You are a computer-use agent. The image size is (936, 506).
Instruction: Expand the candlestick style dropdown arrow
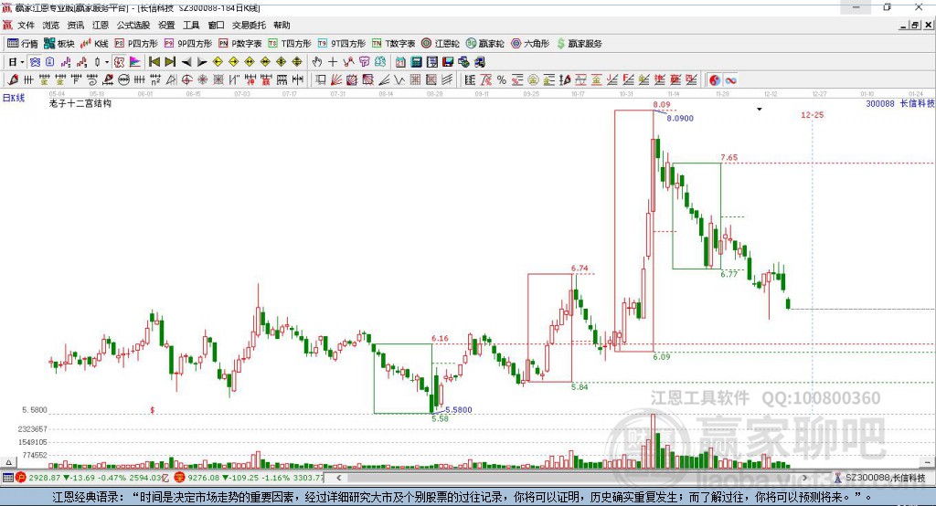click(107, 62)
